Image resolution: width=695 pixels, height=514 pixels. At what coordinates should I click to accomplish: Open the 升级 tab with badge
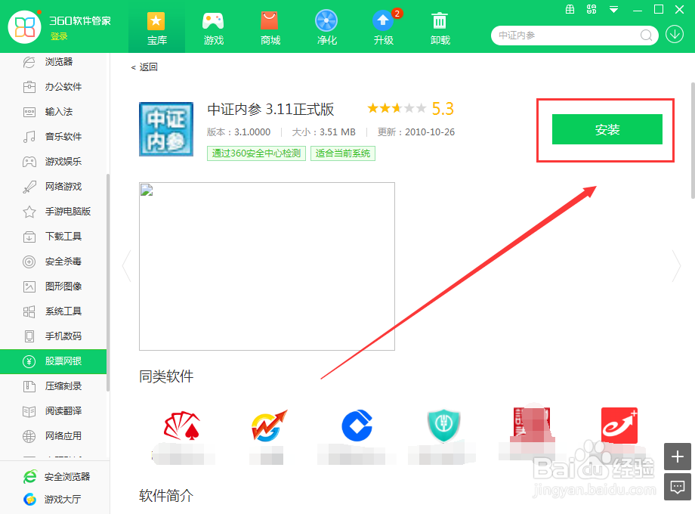pyautogui.click(x=384, y=27)
